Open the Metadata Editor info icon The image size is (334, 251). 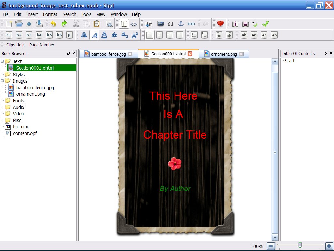pos(235,24)
